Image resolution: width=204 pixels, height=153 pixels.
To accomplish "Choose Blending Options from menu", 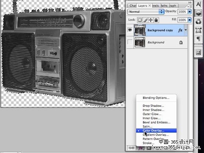I will click(156, 98).
